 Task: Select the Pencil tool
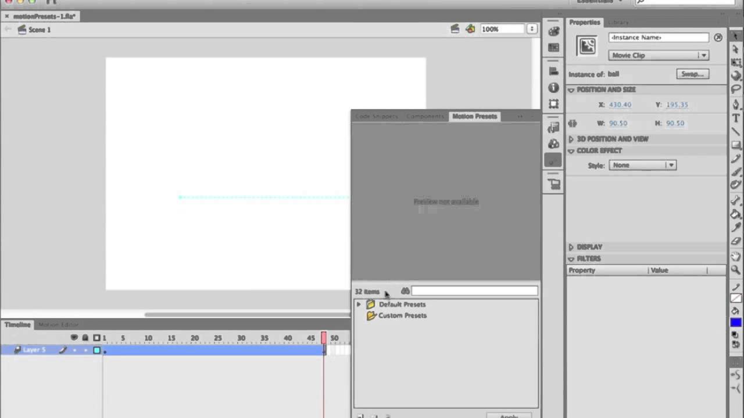(736, 158)
